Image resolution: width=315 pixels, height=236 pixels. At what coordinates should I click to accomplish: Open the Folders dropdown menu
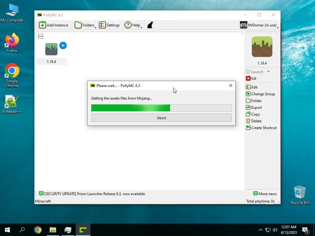86,25
